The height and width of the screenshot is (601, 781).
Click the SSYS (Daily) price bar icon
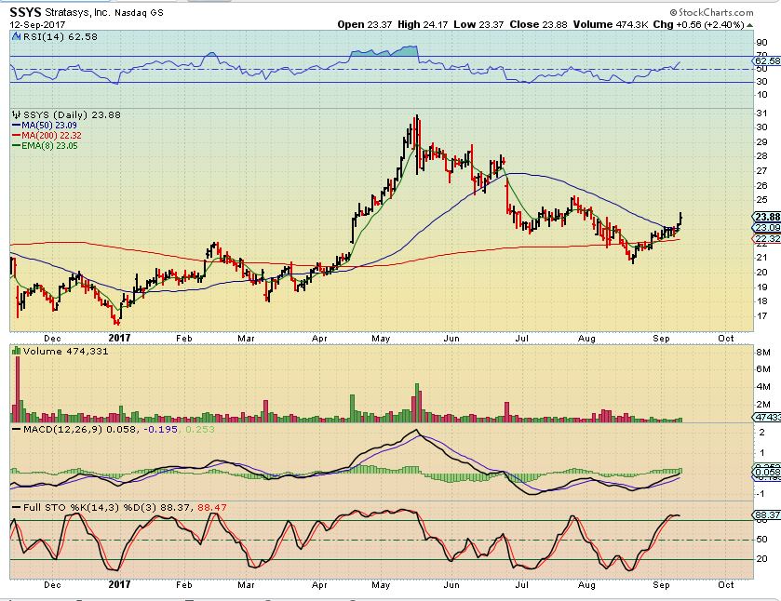click(x=16, y=114)
